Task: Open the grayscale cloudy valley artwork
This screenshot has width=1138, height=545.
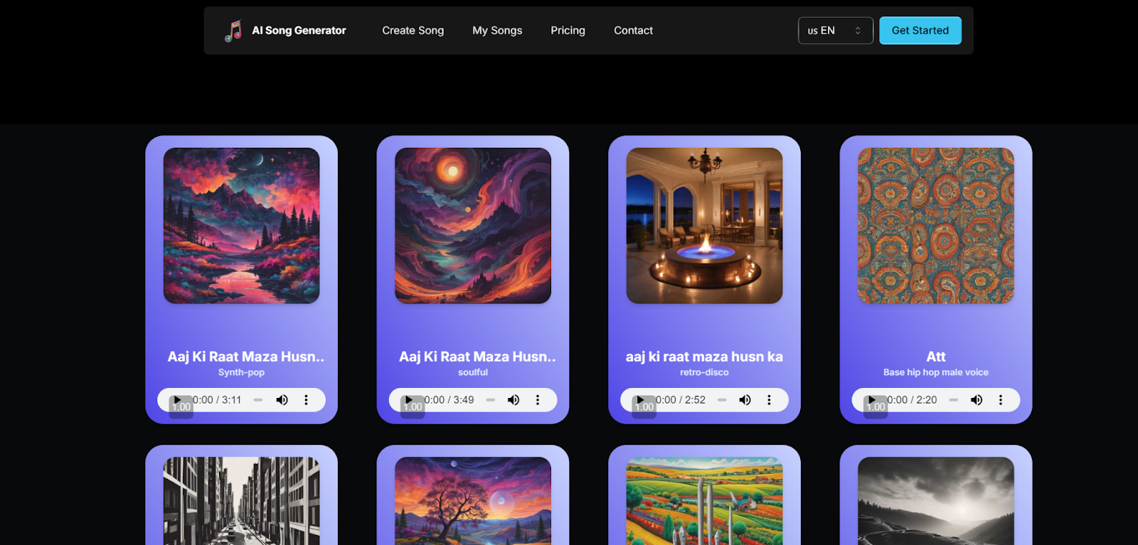Action: pos(936,501)
